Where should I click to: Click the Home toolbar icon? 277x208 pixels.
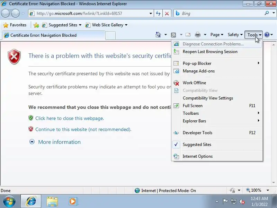158,35
